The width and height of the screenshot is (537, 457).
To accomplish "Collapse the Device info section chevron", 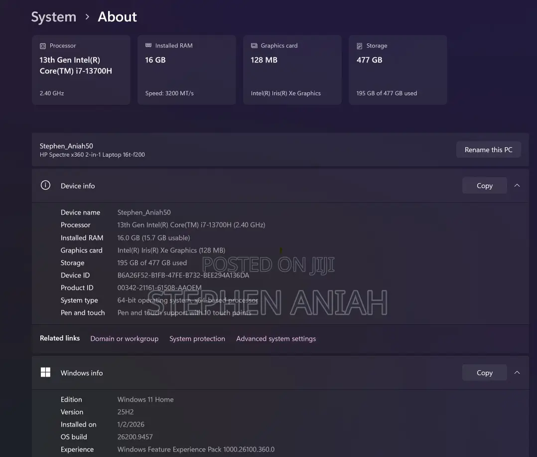I will (517, 186).
